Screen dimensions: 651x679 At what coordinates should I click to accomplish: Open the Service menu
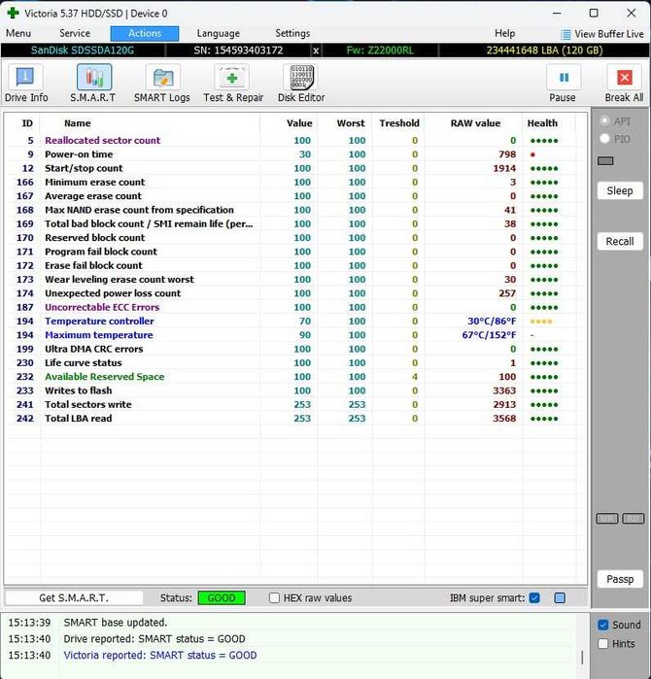[75, 33]
